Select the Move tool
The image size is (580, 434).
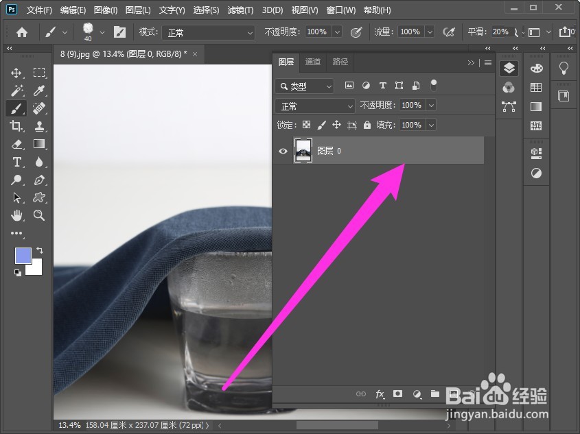click(16, 73)
